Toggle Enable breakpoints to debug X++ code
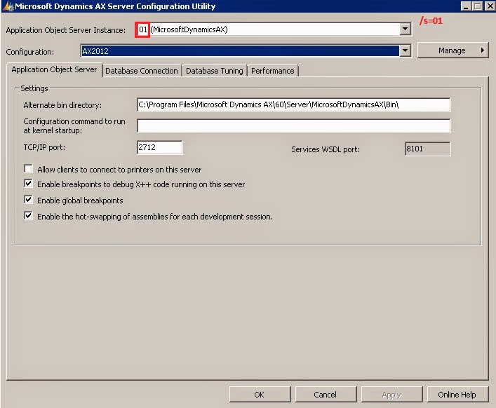This screenshot has width=496, height=408. tap(29, 184)
